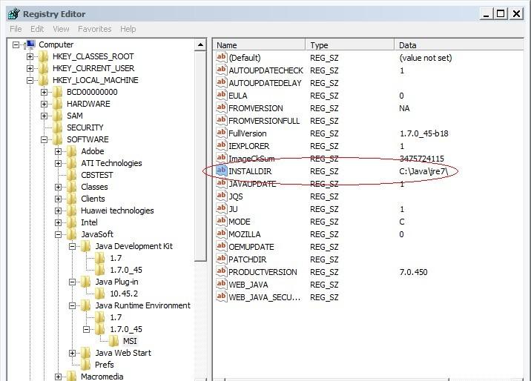Click the IEXPLORER value icon
531x381 pixels.
point(221,145)
